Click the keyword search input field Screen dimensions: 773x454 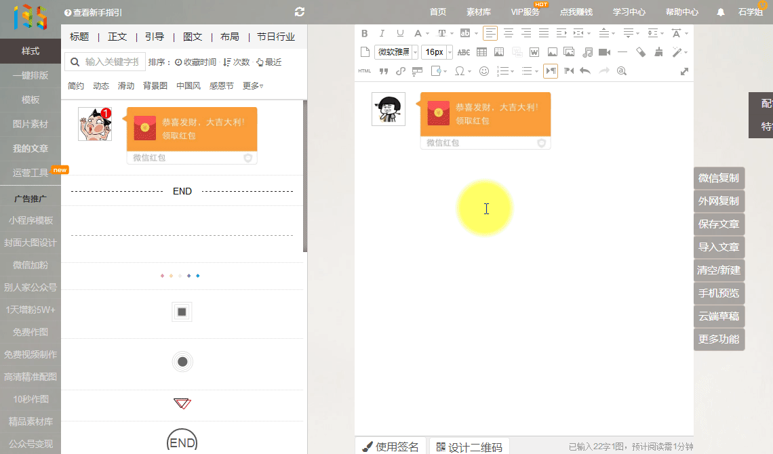coord(111,62)
